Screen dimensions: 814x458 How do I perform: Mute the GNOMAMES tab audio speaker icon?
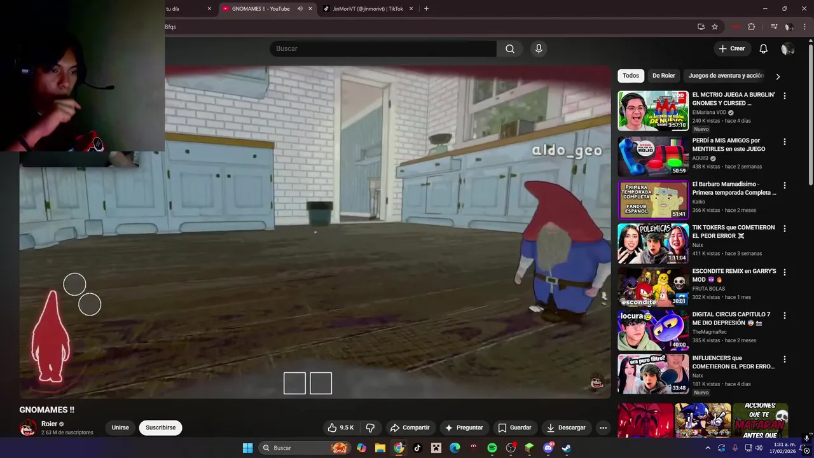[300, 9]
